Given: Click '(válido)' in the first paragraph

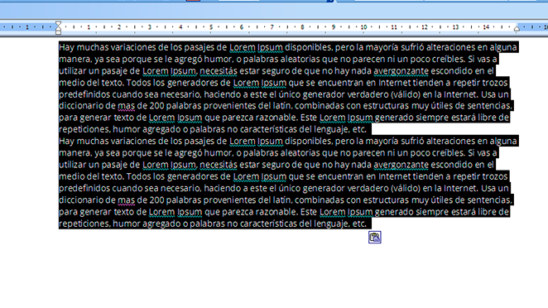Looking at the screenshot, I should coord(405,94).
